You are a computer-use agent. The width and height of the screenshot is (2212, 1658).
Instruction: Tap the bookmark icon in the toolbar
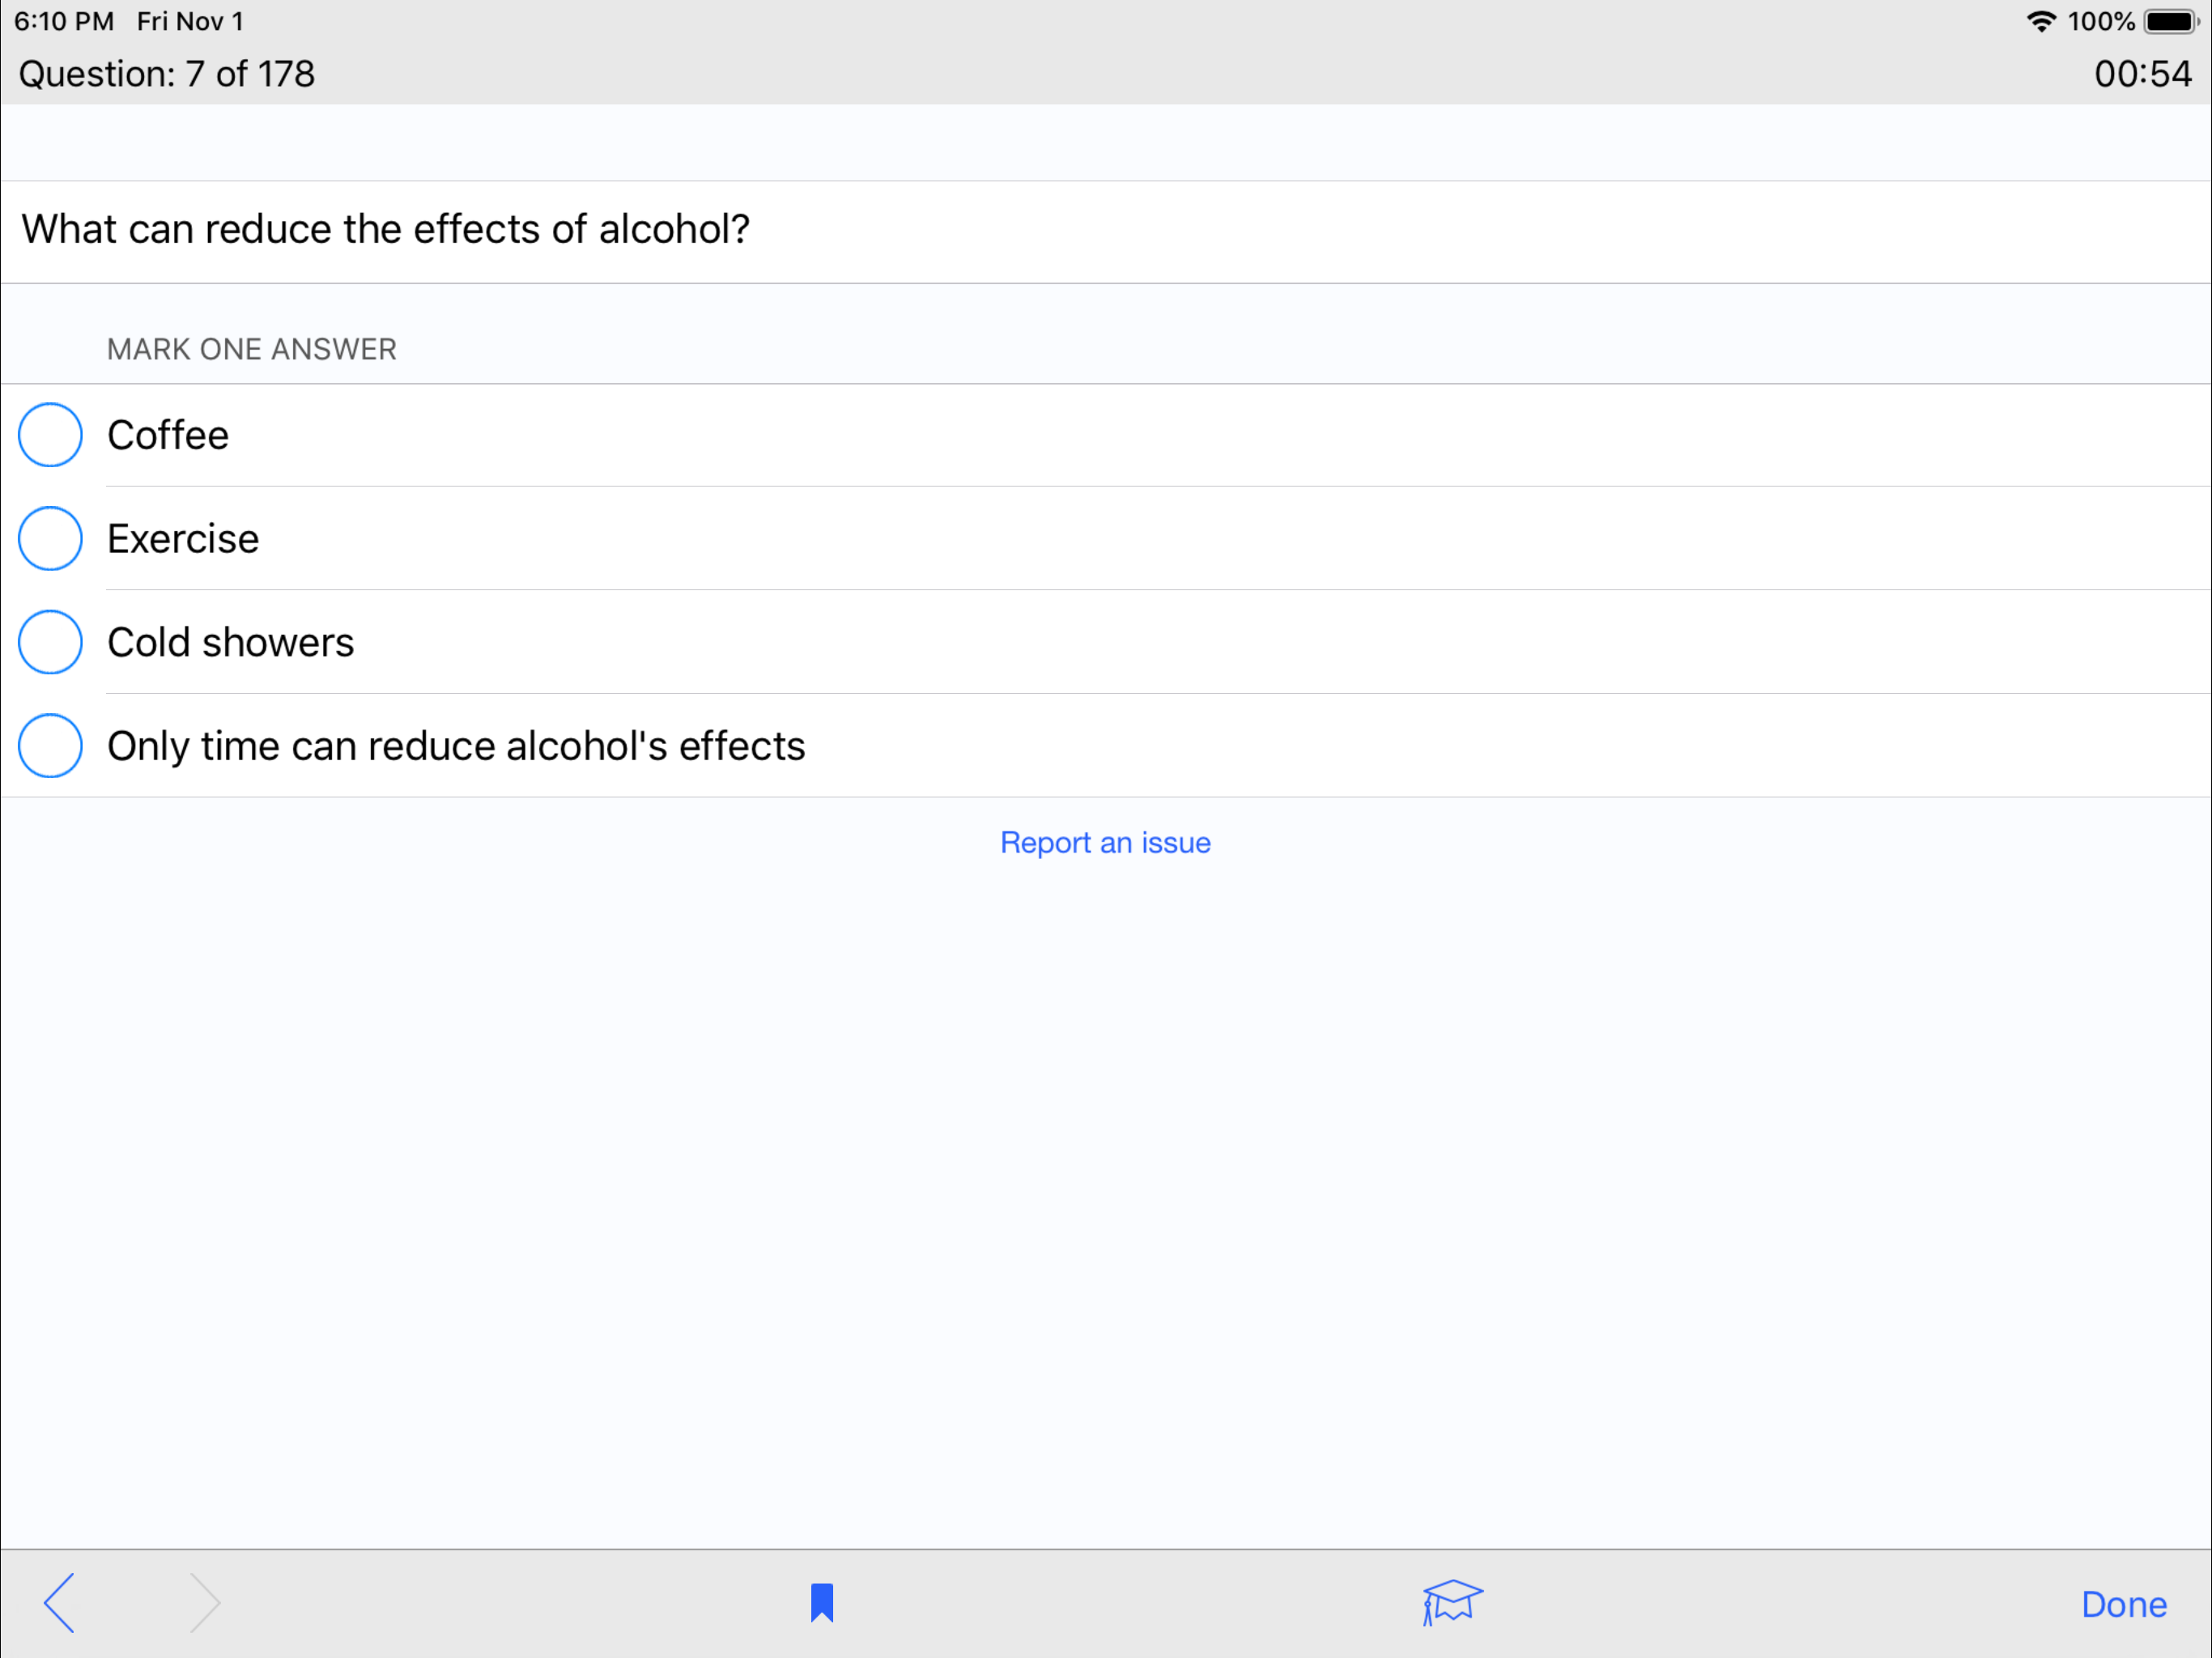(821, 1602)
